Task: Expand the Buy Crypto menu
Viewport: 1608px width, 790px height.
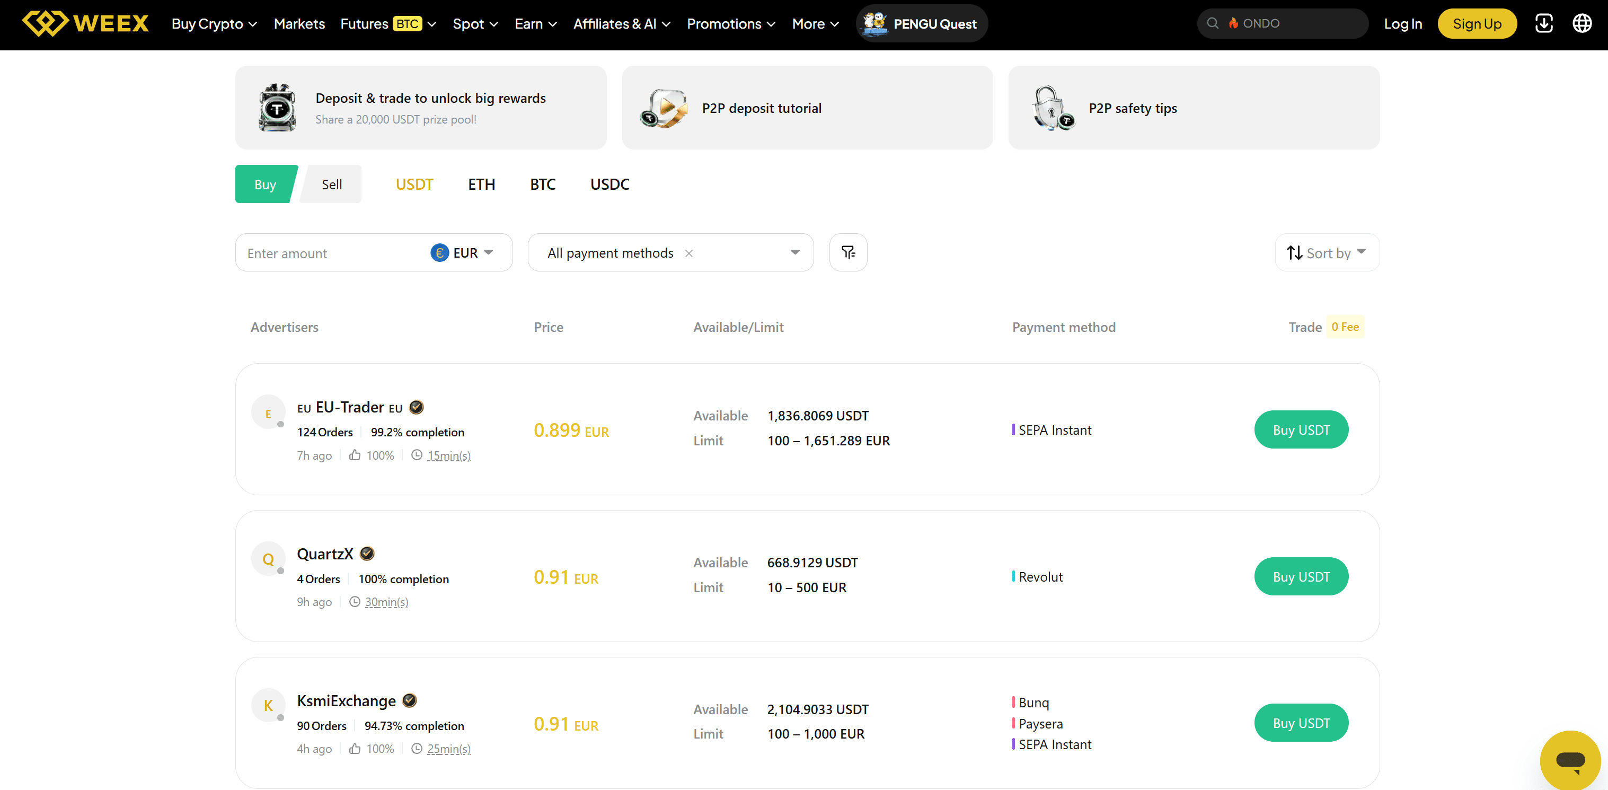Action: coord(214,24)
